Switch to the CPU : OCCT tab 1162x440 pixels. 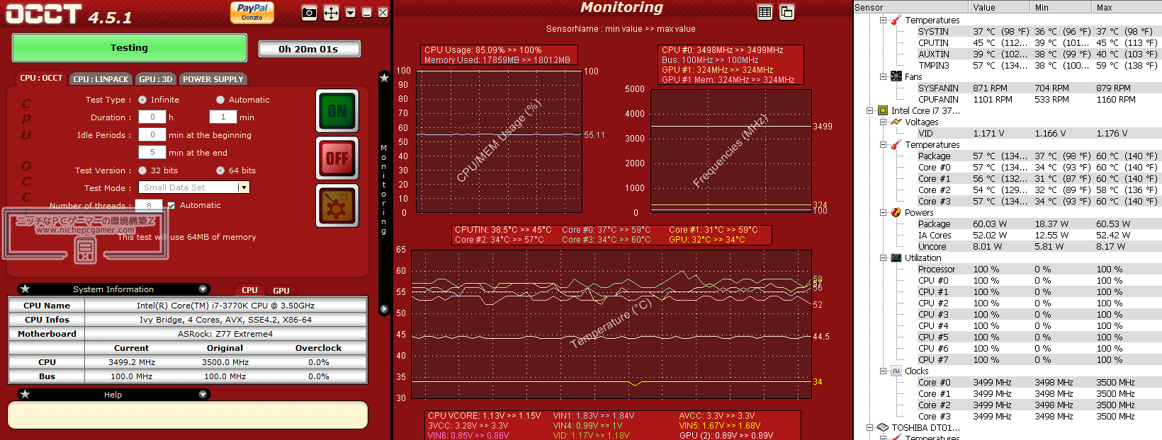point(41,79)
